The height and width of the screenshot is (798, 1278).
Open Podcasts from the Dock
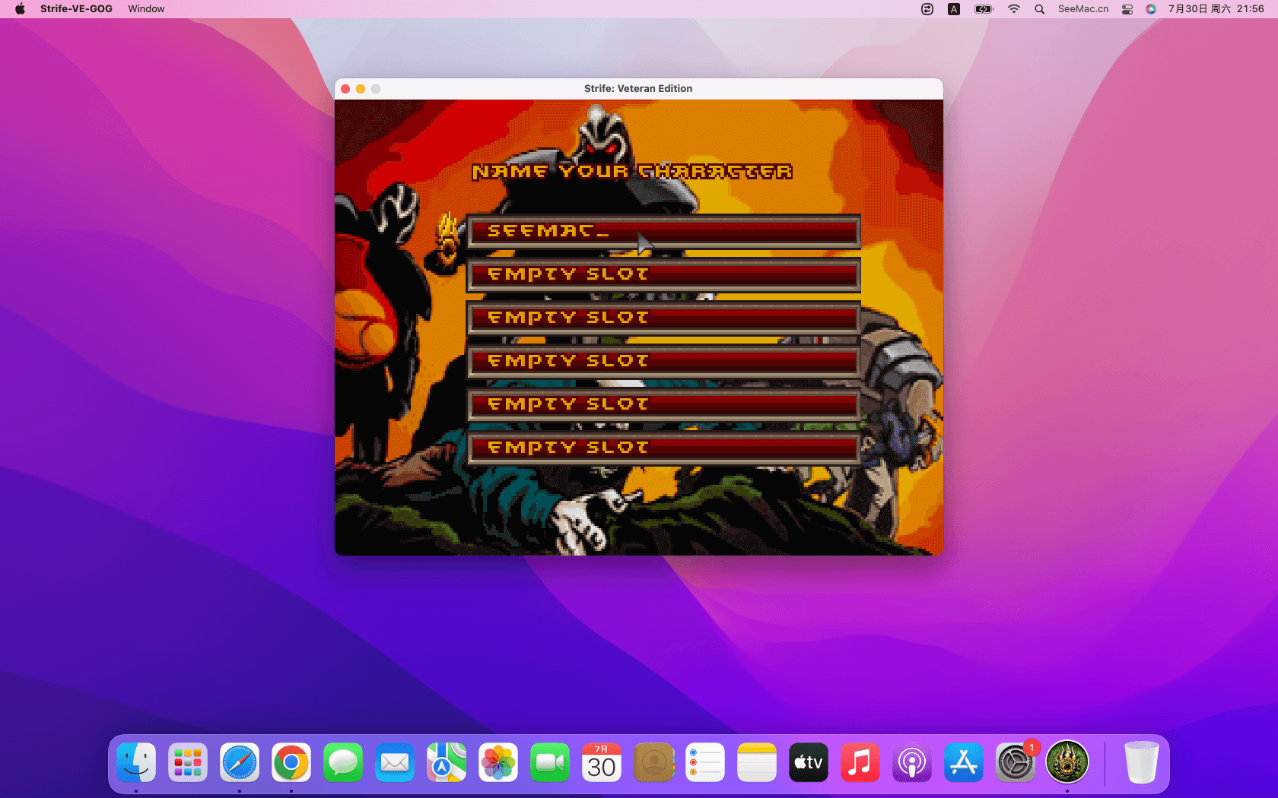pos(912,762)
